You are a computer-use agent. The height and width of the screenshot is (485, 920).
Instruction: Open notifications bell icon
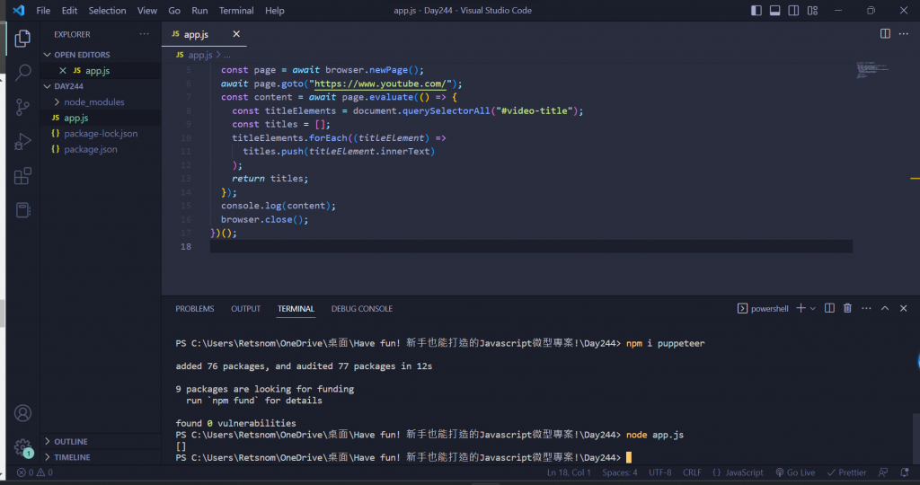coord(904,472)
